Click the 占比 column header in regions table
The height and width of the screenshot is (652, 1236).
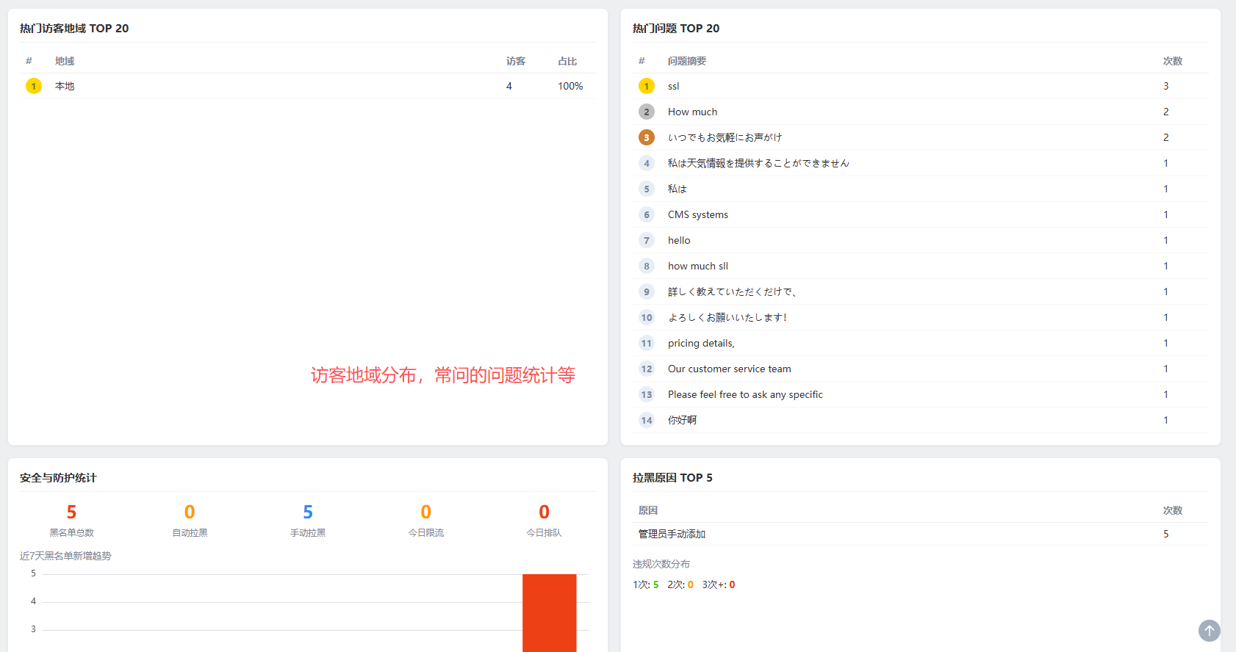(567, 61)
